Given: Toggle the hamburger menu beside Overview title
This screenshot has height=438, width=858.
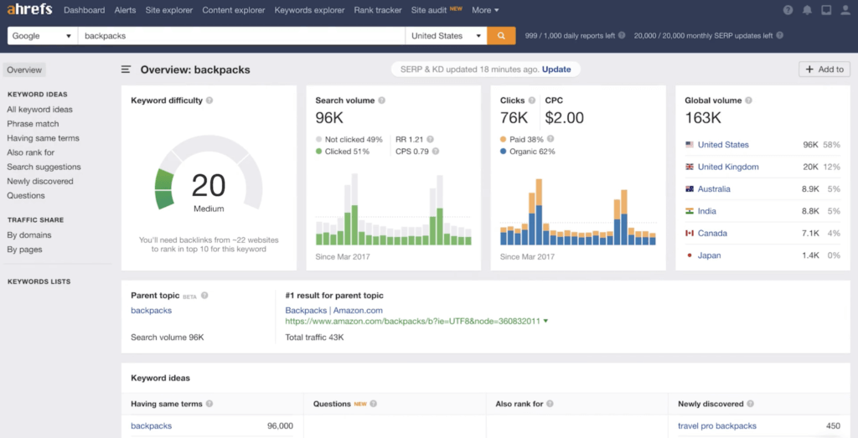Looking at the screenshot, I should pyautogui.click(x=127, y=70).
